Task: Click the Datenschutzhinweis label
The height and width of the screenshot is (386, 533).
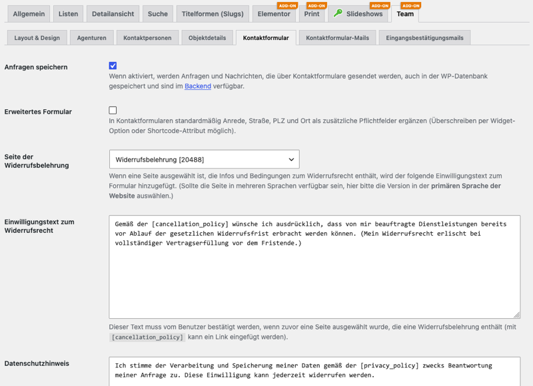Action: [37, 363]
